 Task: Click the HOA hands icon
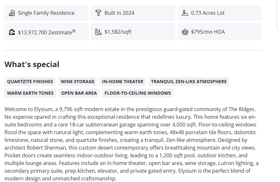coord(185,32)
